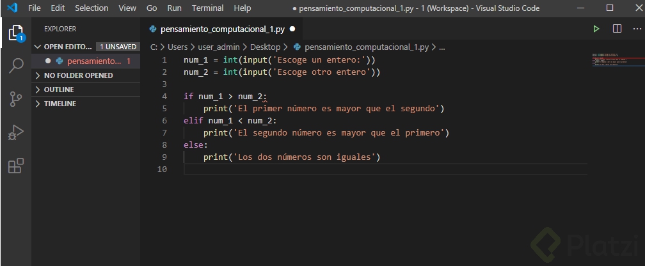The width and height of the screenshot is (645, 266).
Task: Click the EXPLORER panel title
Action: tap(60, 29)
